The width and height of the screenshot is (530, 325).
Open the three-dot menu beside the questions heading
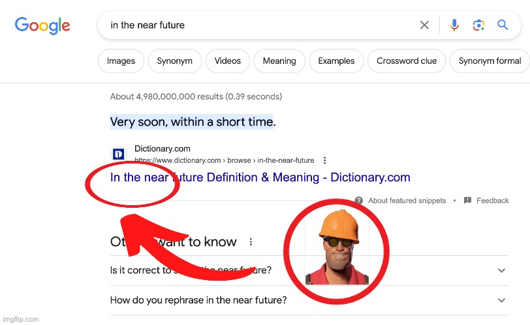(x=251, y=242)
